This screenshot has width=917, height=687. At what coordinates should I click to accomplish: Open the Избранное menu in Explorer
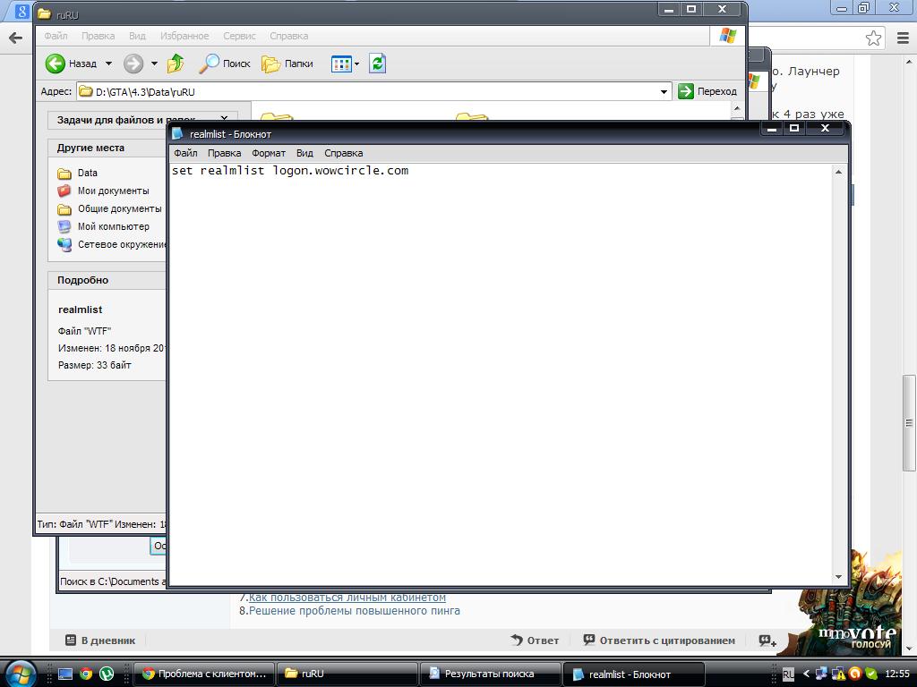click(184, 36)
